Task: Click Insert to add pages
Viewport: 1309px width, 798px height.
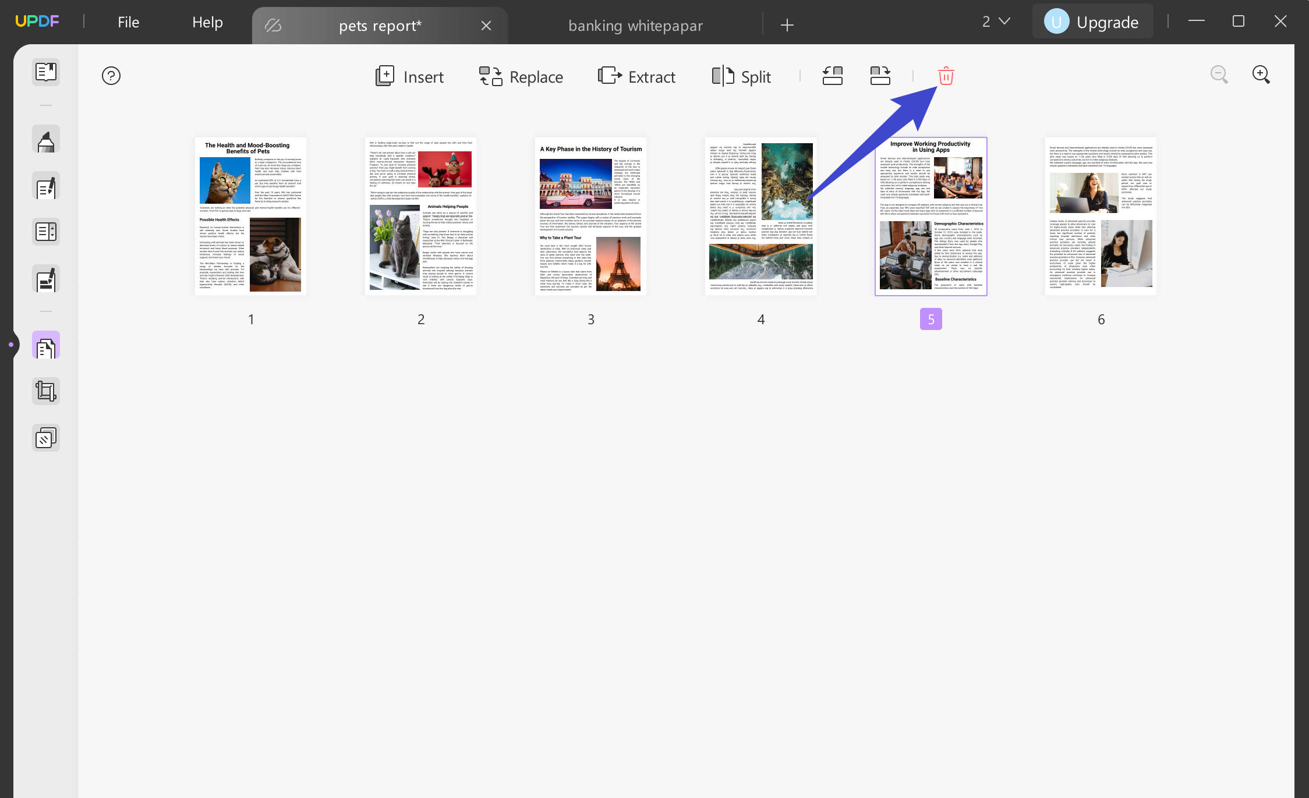Action: [409, 76]
